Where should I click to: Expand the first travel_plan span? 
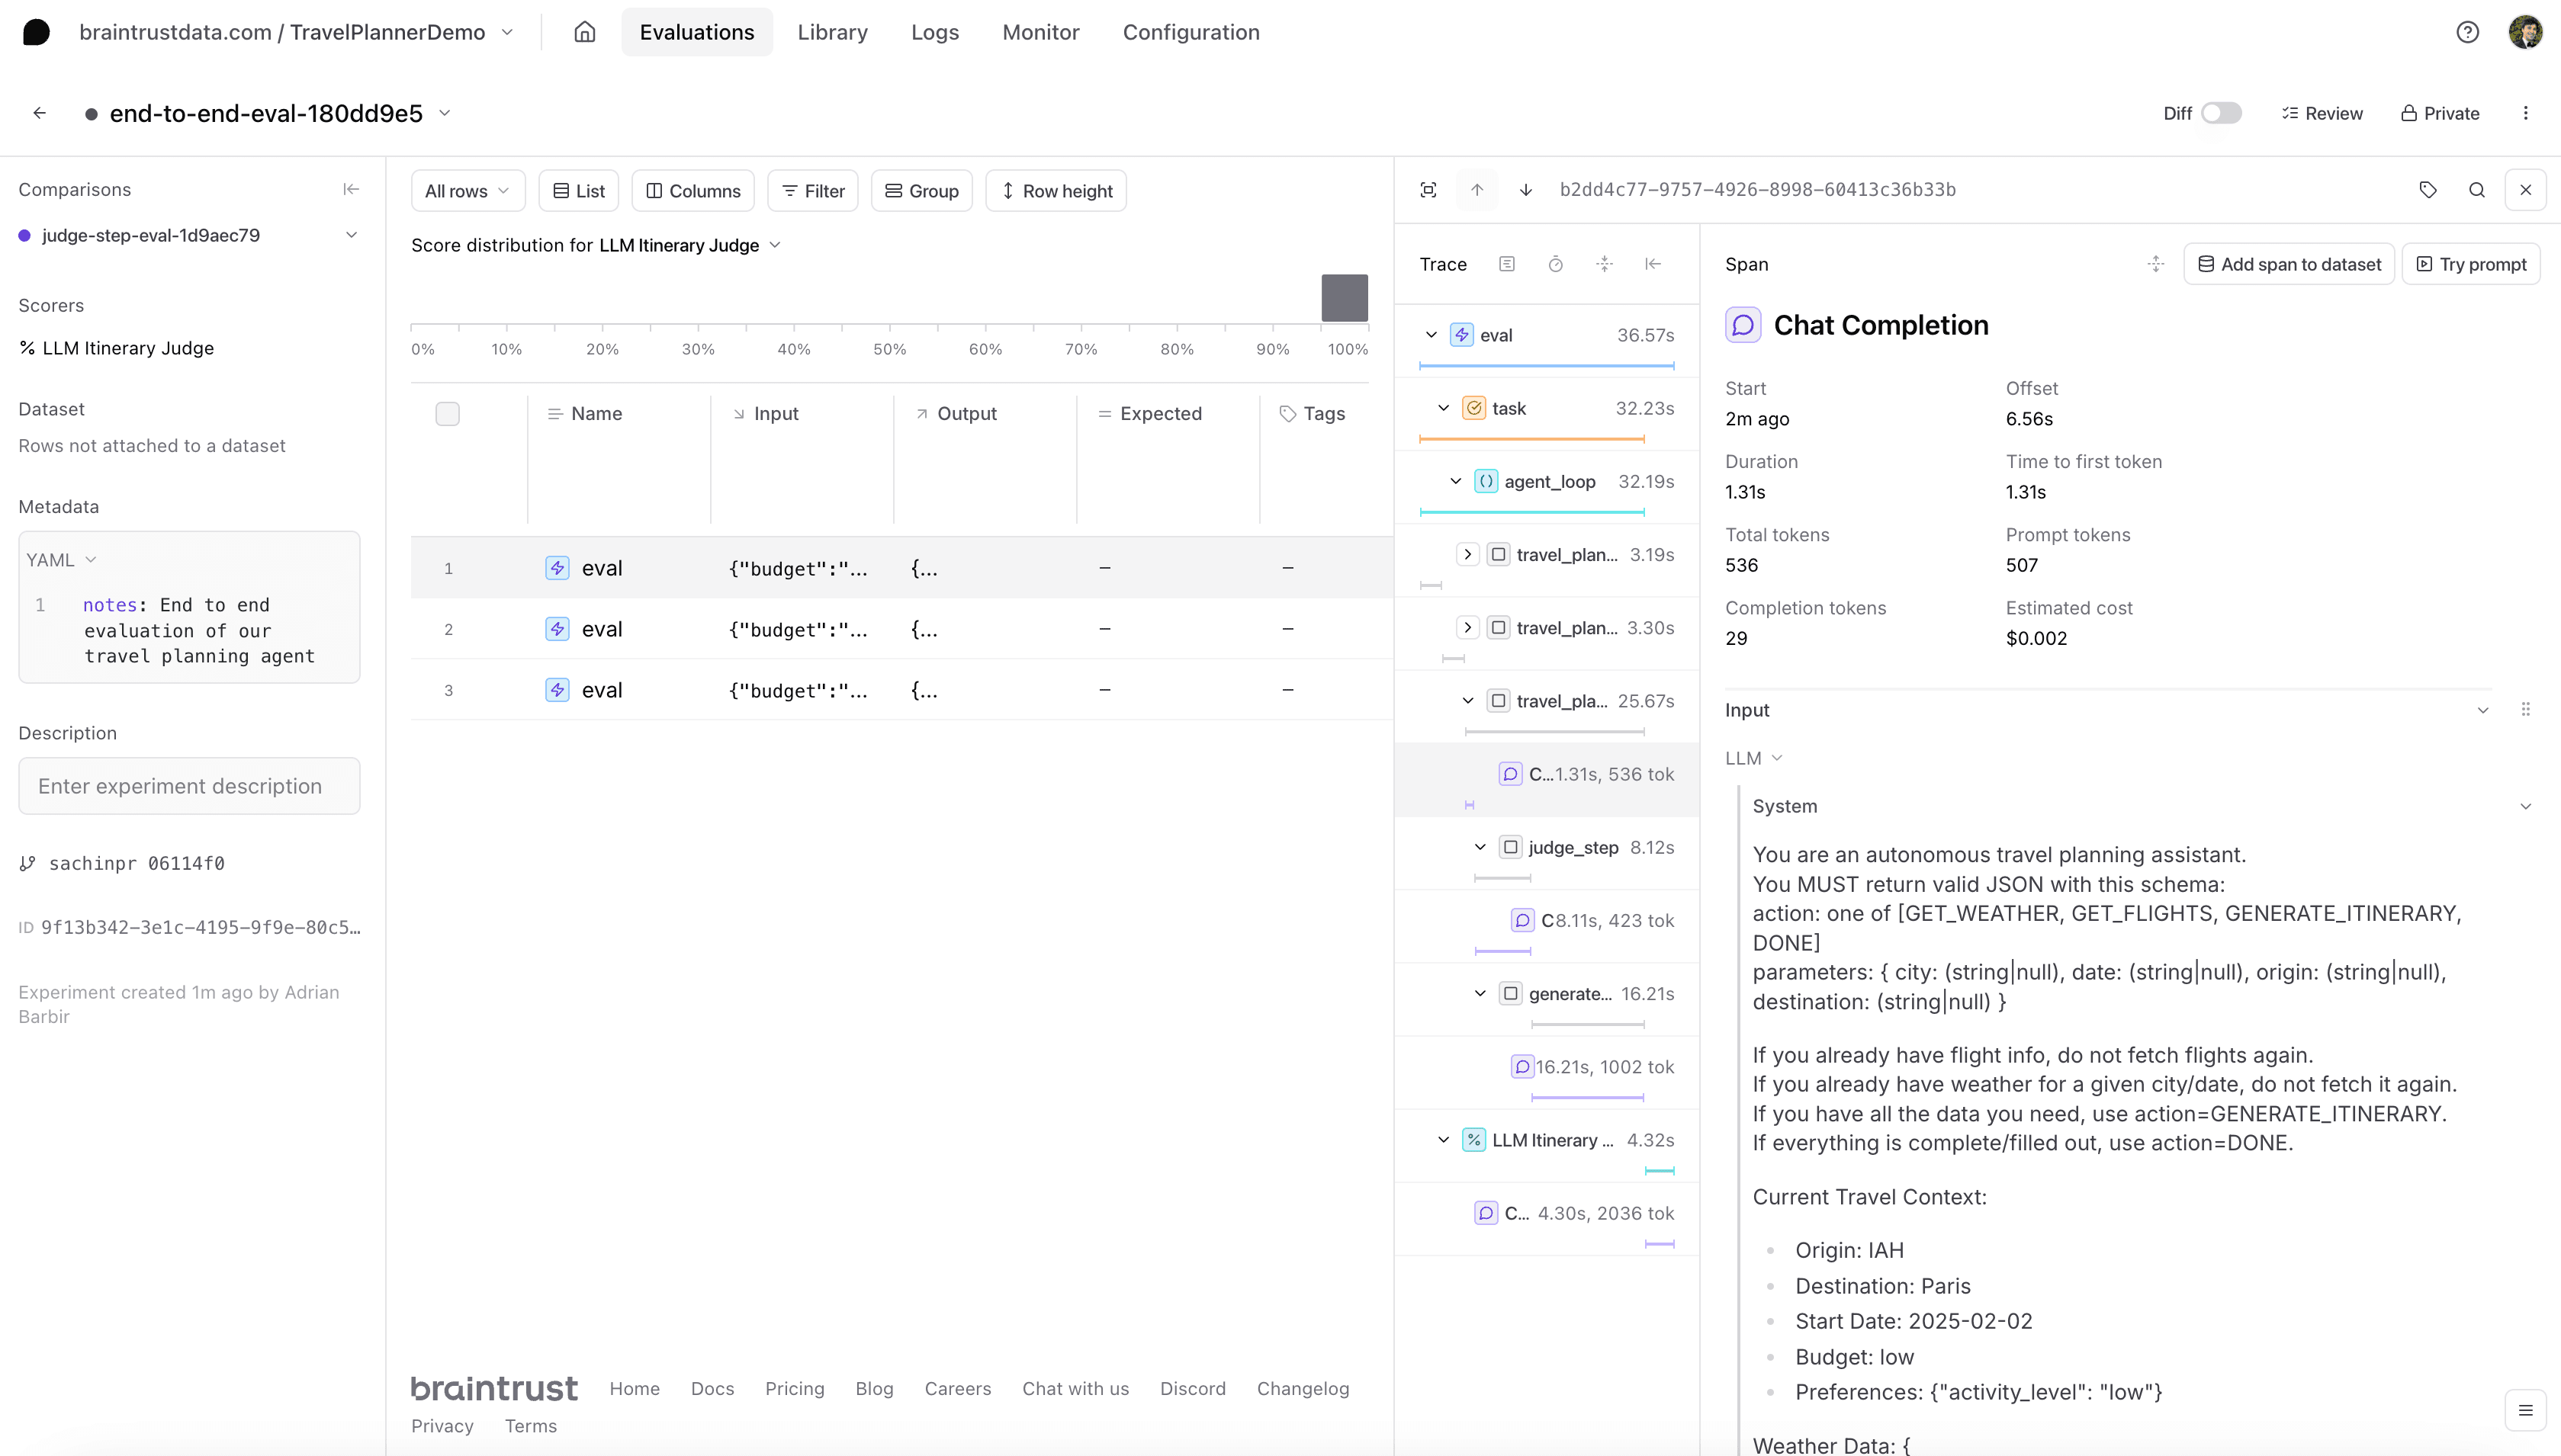pyautogui.click(x=1467, y=554)
